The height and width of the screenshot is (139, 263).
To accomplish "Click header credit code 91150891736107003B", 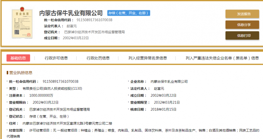I will pos(94,20).
